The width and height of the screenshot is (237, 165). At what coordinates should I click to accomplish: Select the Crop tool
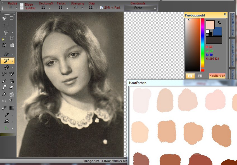tap(12, 39)
